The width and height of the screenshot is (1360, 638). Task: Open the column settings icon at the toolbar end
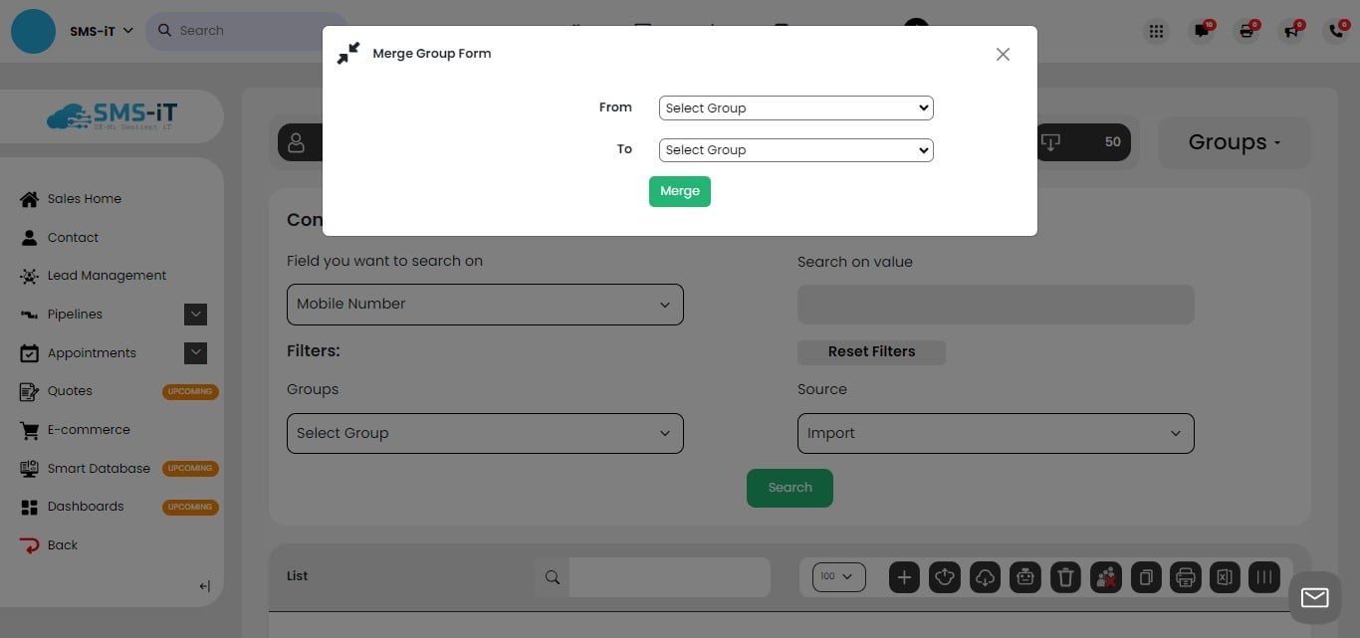(x=1264, y=577)
